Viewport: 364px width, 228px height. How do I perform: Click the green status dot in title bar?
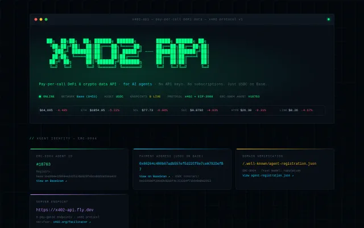[329, 19]
